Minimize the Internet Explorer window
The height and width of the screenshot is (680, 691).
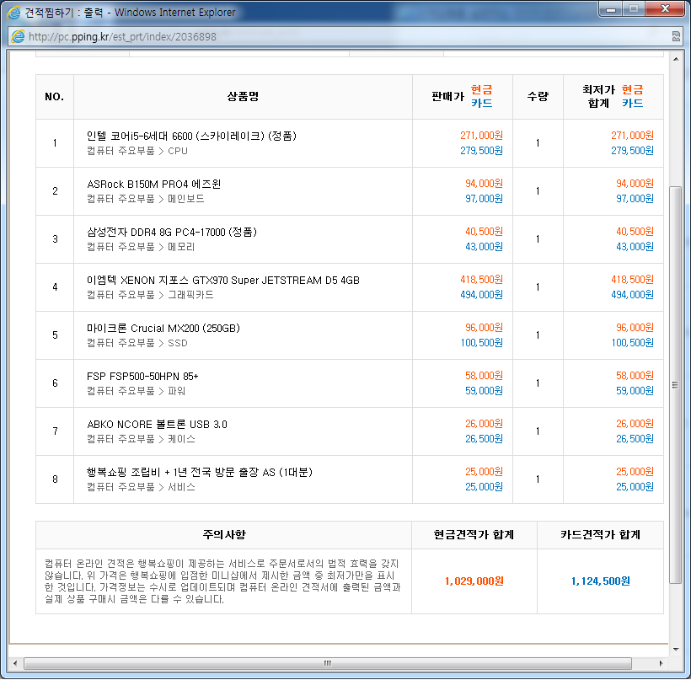611,8
